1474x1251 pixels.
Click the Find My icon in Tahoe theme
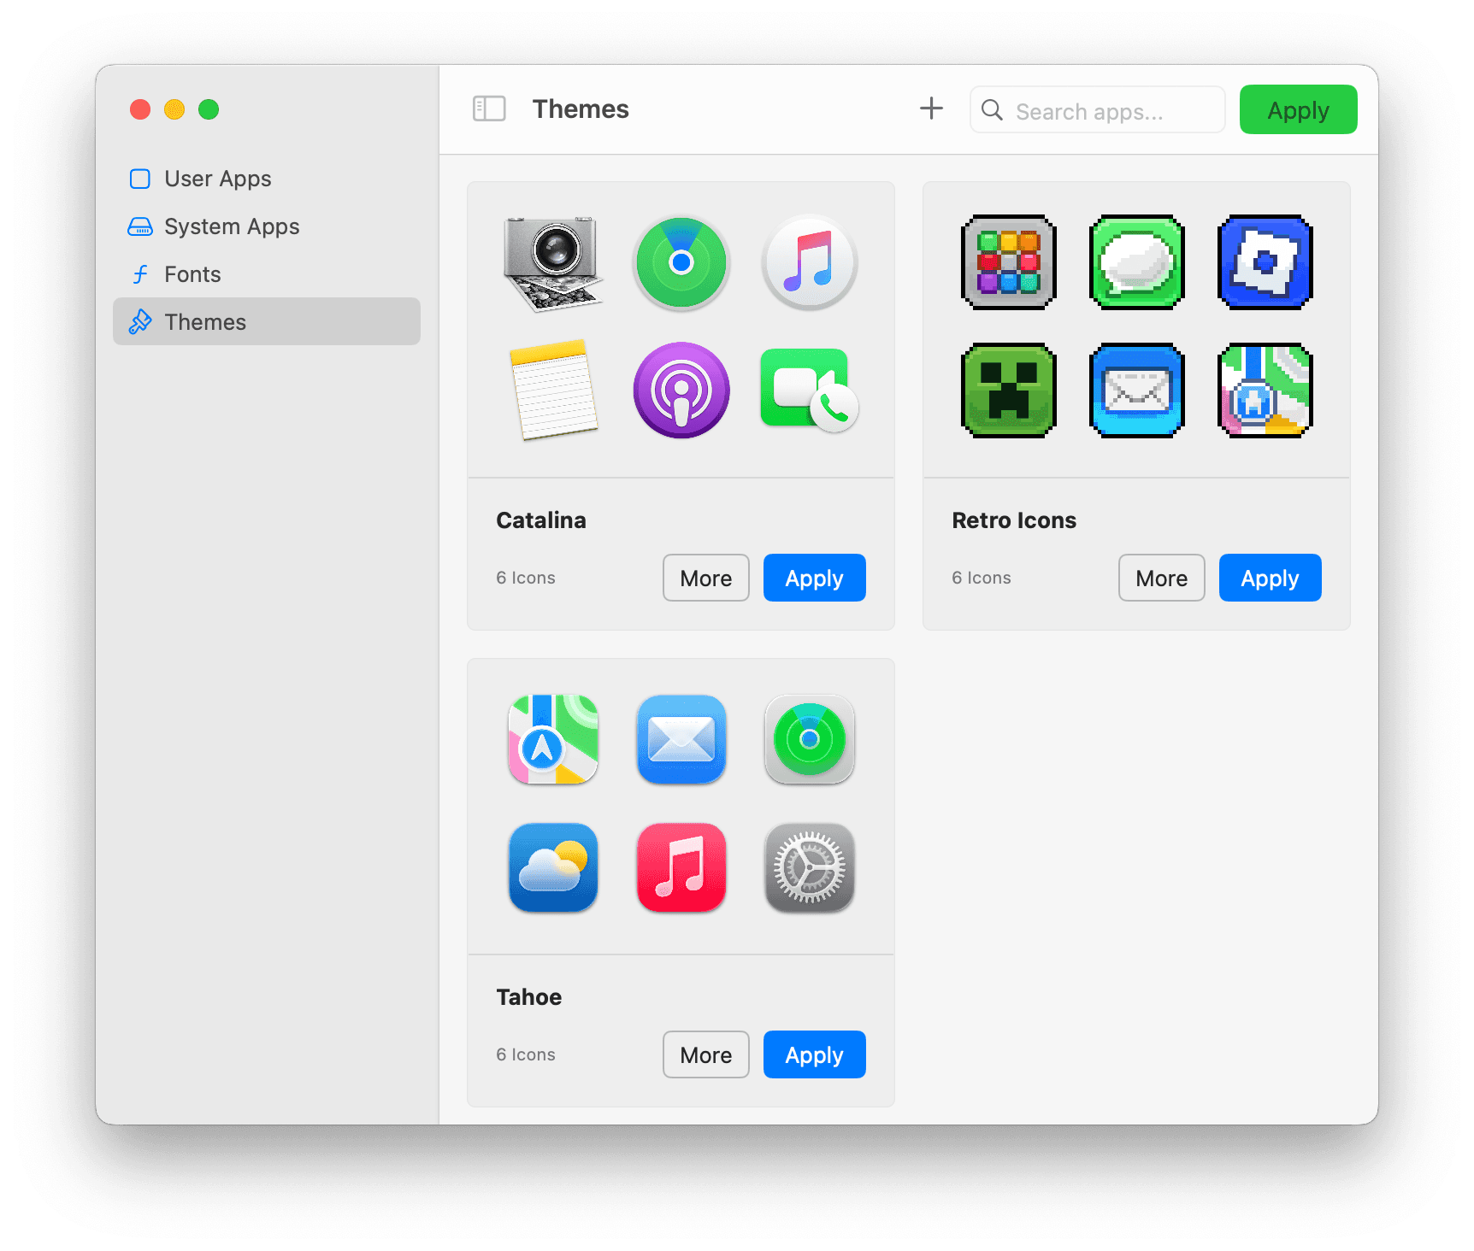[x=810, y=739]
